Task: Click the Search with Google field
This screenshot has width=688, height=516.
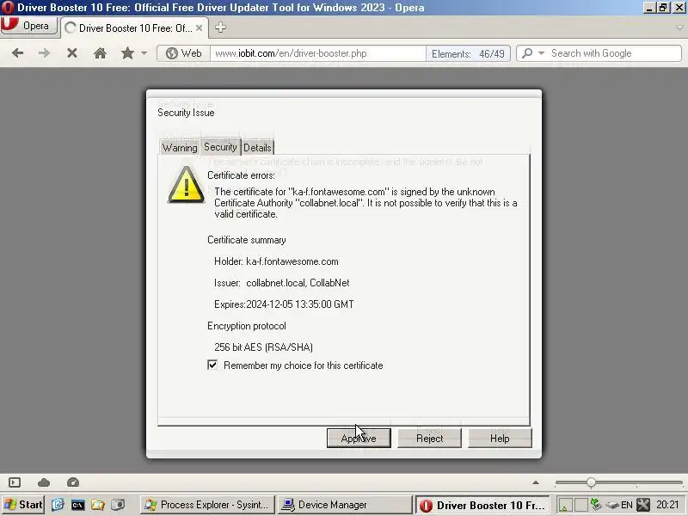Action: (614, 53)
